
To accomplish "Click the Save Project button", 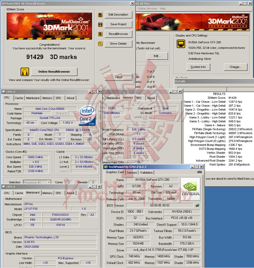I will pyautogui.click(x=118, y=24).
